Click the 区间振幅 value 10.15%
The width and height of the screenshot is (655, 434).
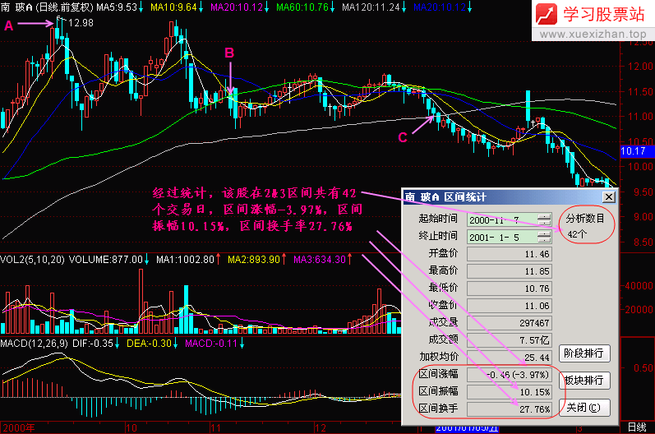(x=510, y=392)
